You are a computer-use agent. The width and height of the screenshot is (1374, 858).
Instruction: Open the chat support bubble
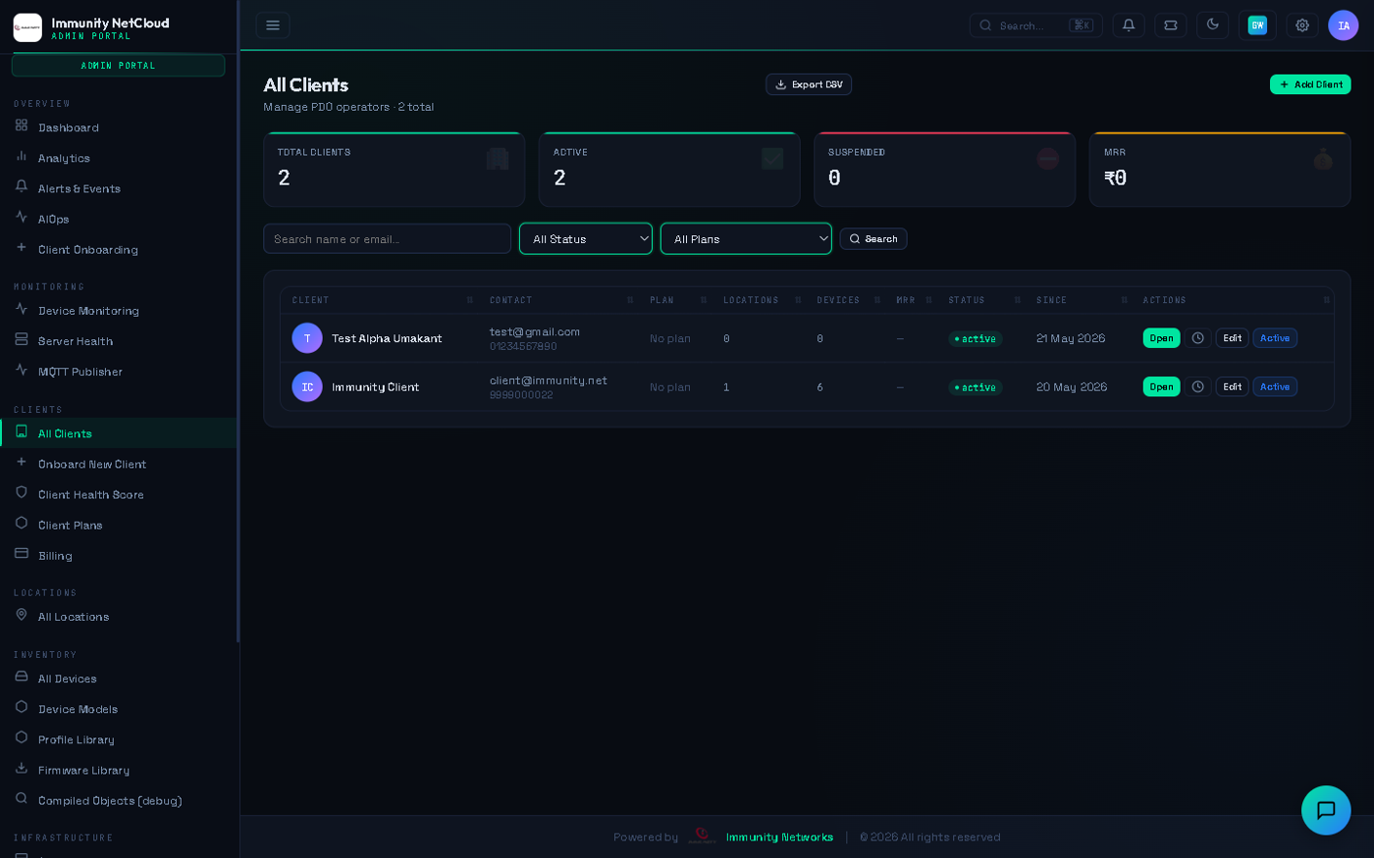click(x=1326, y=810)
